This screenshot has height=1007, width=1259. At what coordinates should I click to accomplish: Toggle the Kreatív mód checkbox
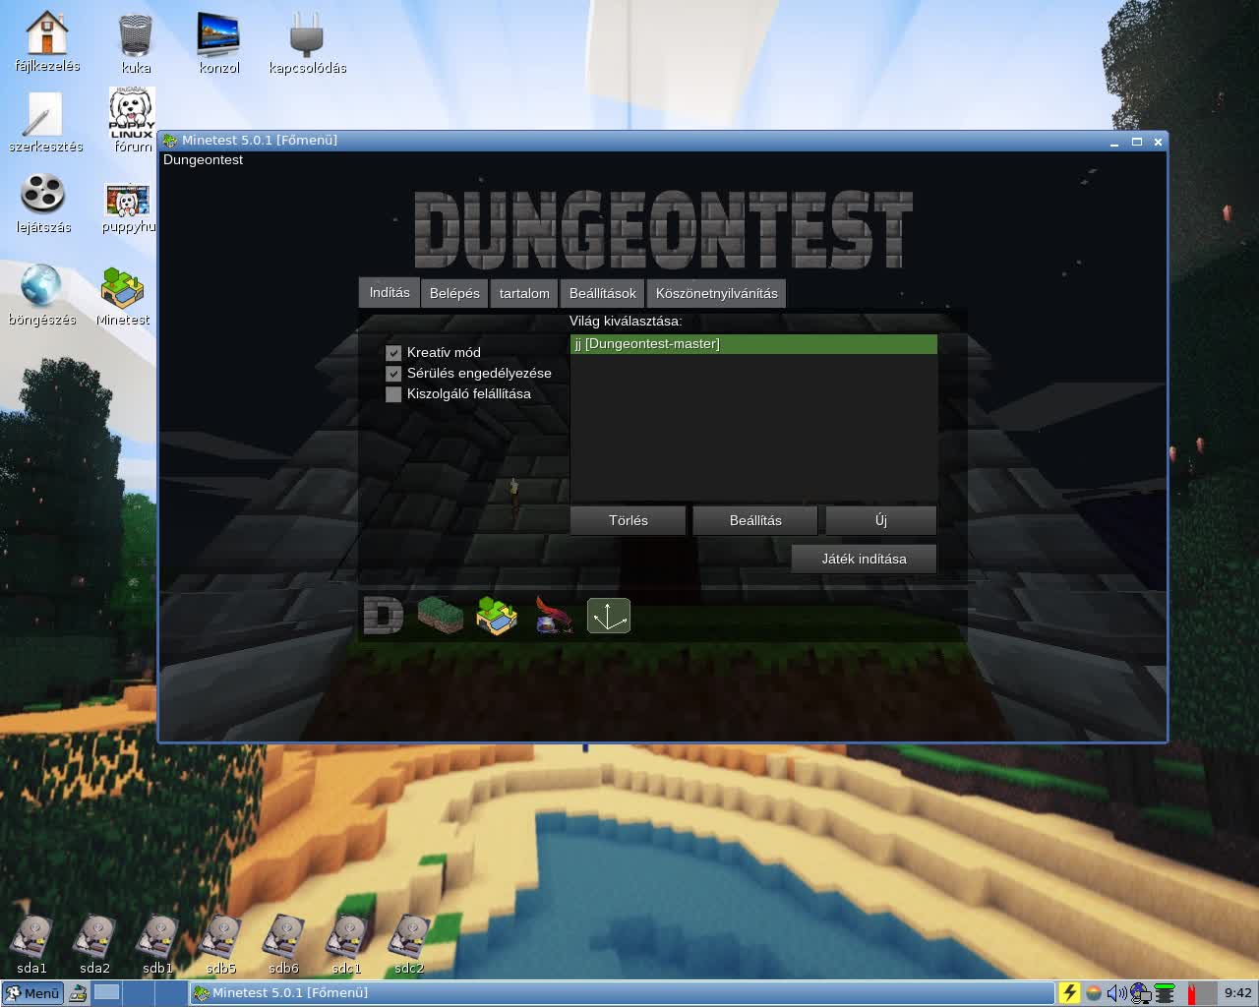393,352
